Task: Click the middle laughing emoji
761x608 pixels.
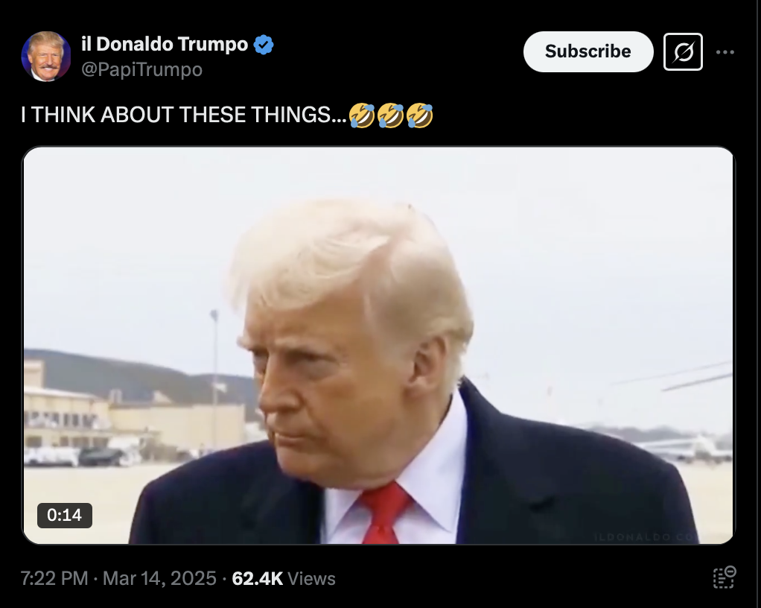Action: 391,115
